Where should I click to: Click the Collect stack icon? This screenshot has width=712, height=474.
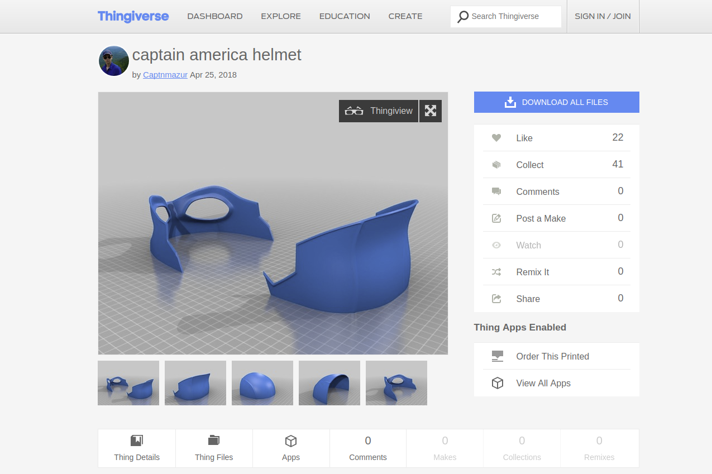tap(496, 165)
